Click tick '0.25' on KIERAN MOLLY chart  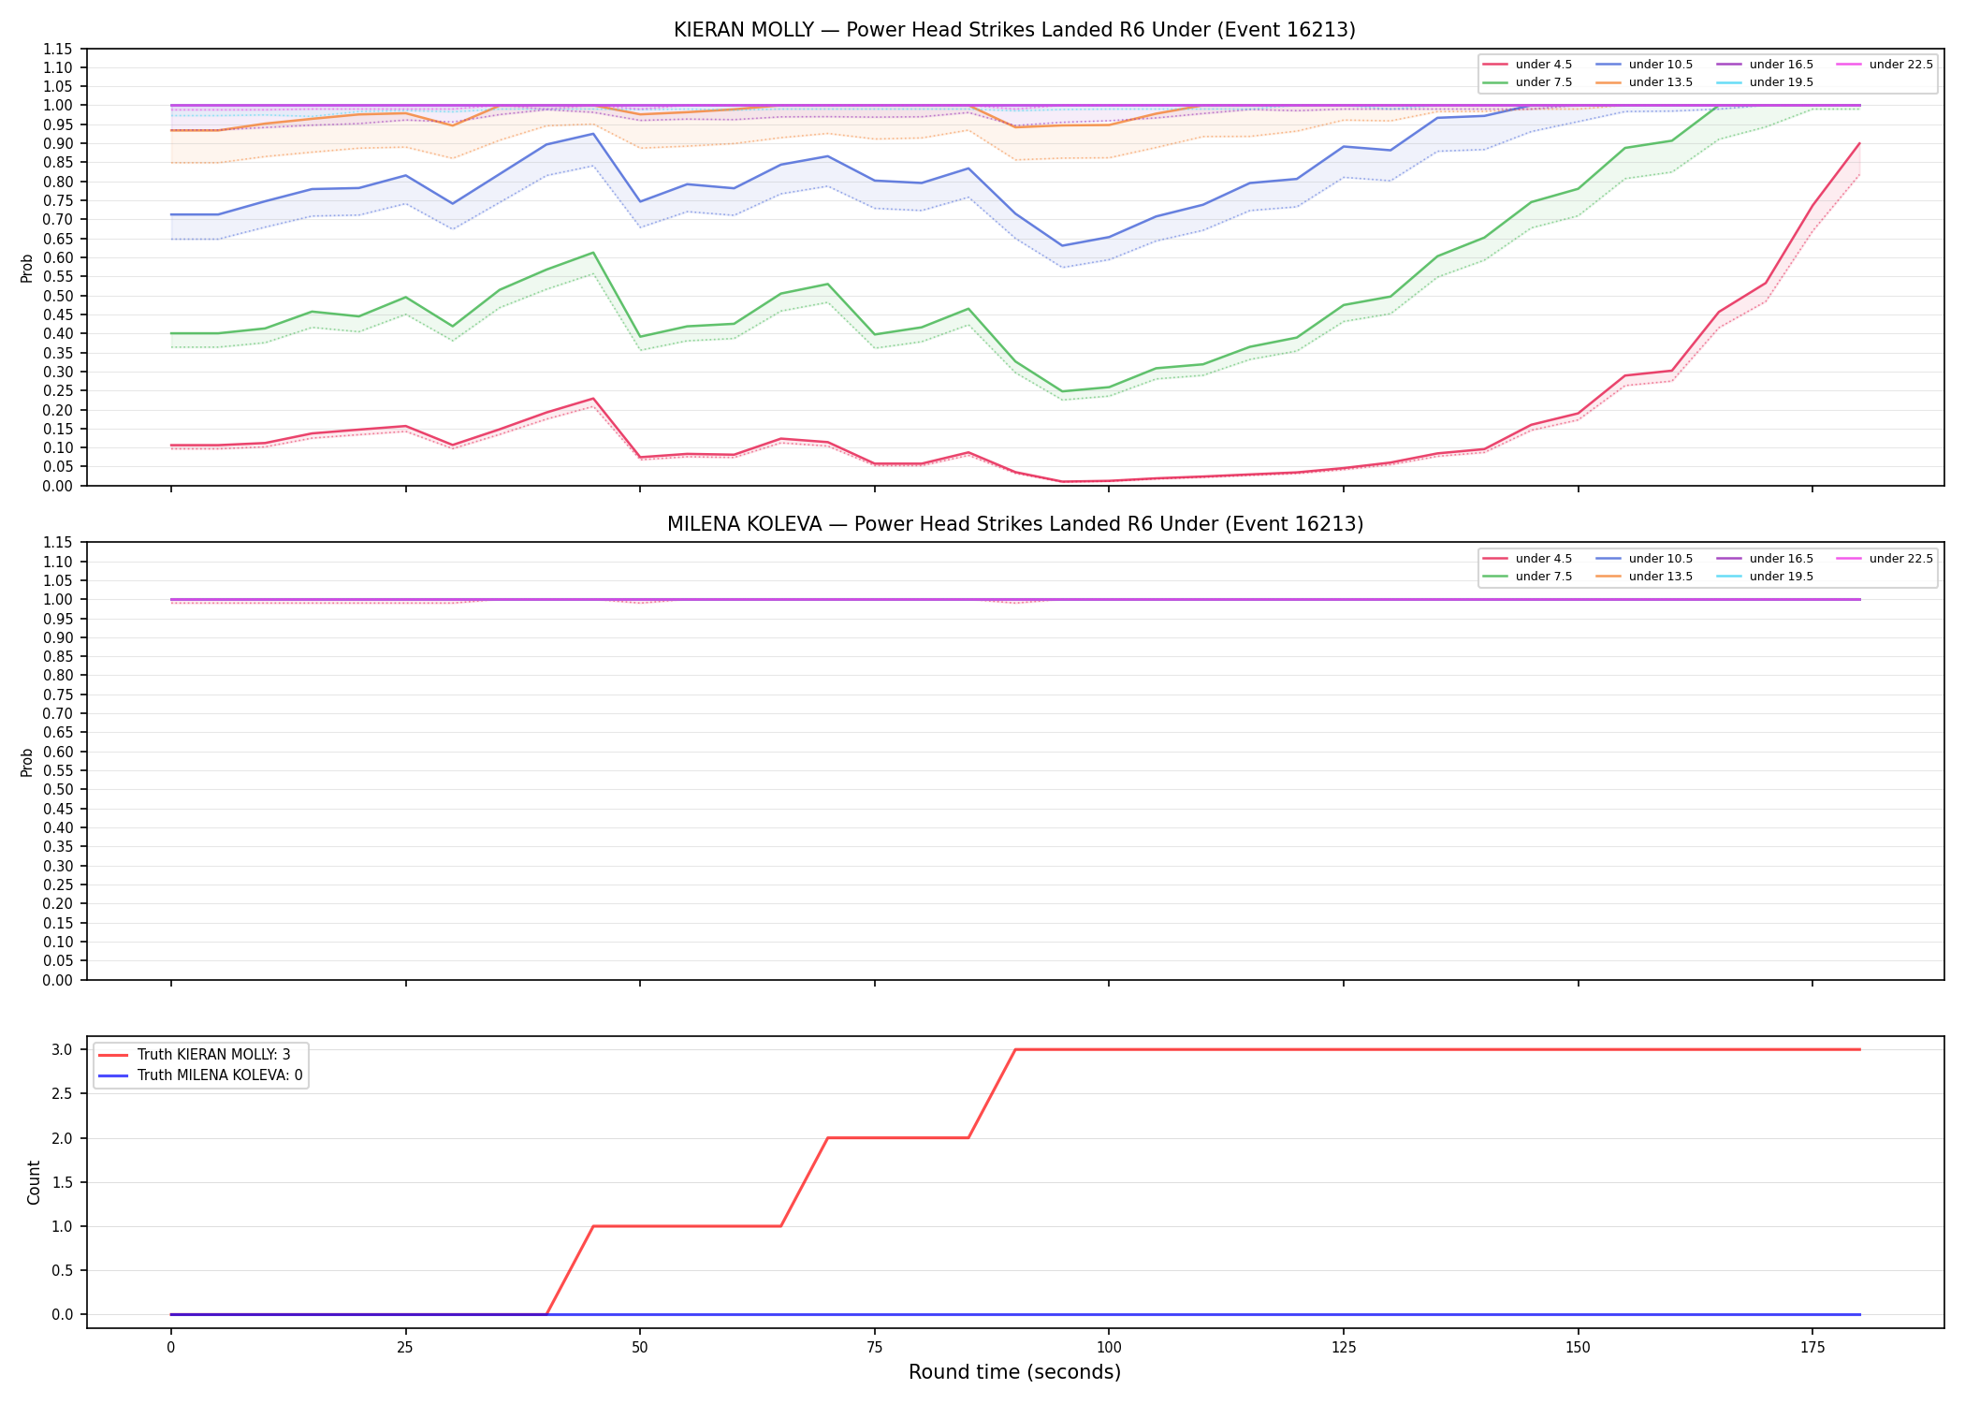point(58,391)
